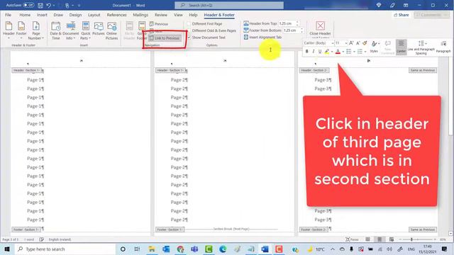Image resolution: width=454 pixels, height=255 pixels.
Task: Open the Page Number menu
Action: click(36, 30)
